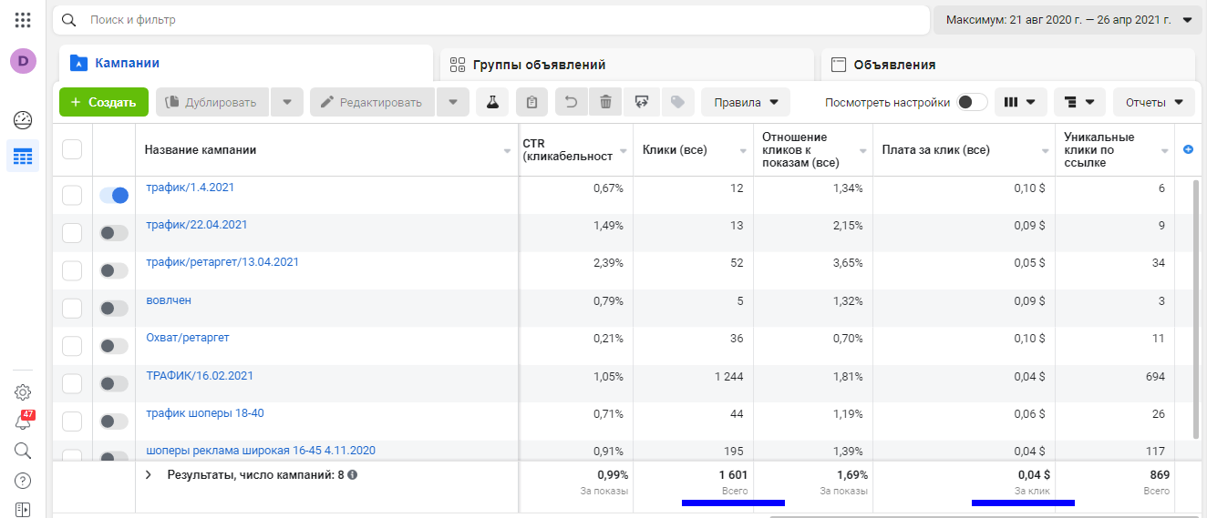The height and width of the screenshot is (518, 1207).
Task: Open settings gear in left sidebar
Action: coord(23,392)
